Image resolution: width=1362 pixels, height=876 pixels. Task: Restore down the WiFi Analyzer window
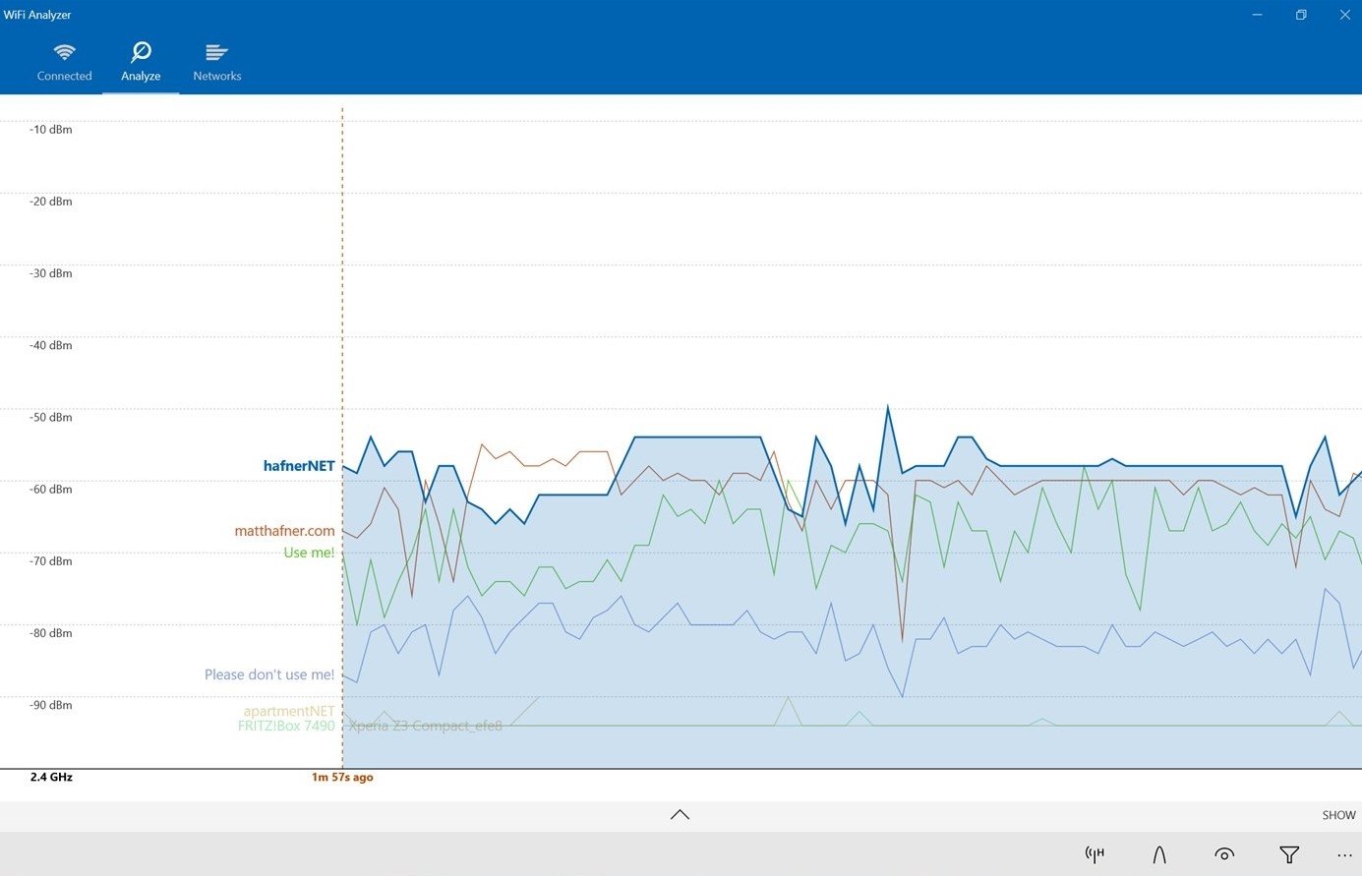[x=1300, y=15]
